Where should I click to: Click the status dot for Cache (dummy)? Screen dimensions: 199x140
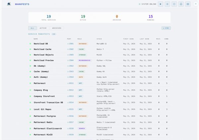coord(30,72)
